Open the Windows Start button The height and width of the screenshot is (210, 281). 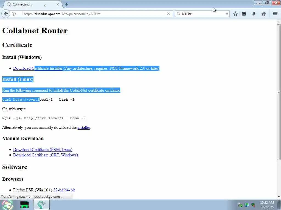(7, 205)
